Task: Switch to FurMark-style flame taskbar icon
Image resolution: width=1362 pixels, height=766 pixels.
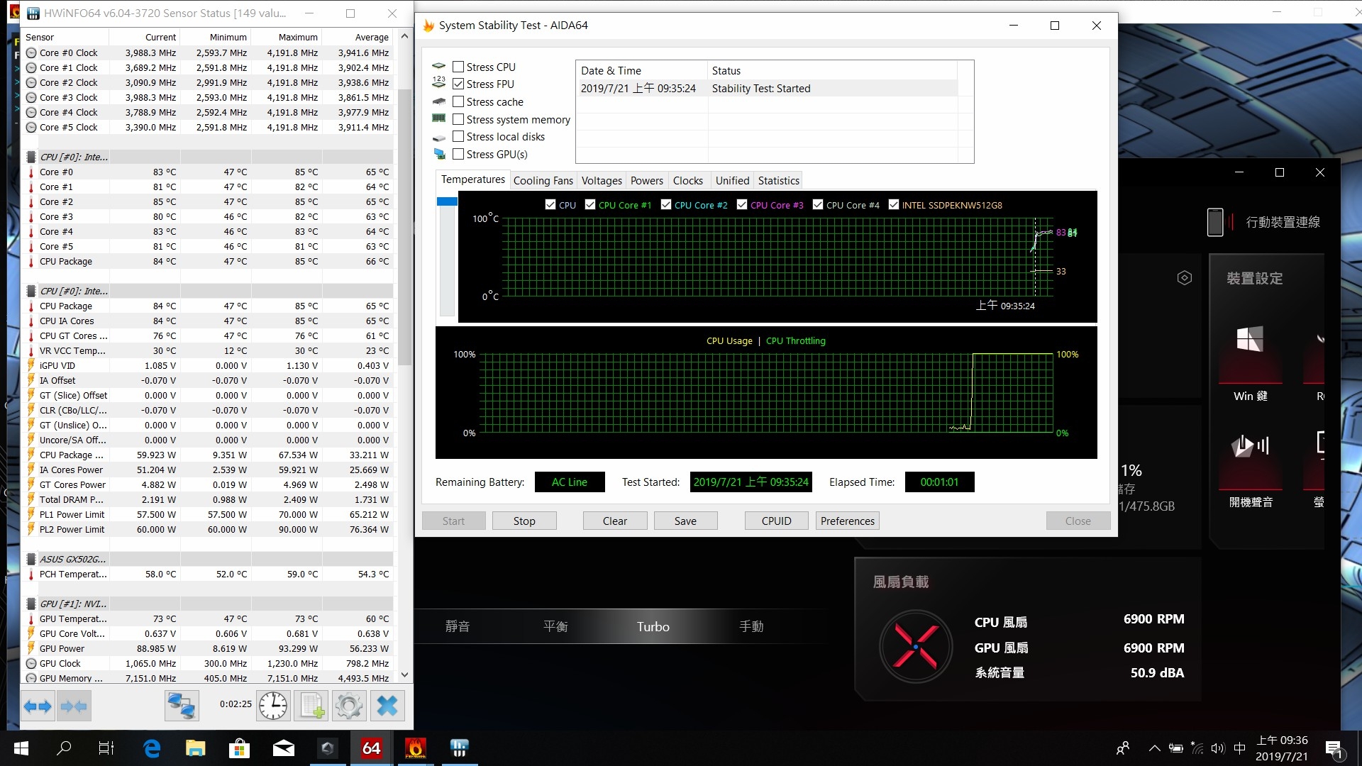Action: pyautogui.click(x=415, y=748)
